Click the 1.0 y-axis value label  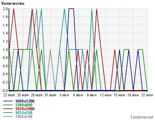pyautogui.click(x=5, y=49)
